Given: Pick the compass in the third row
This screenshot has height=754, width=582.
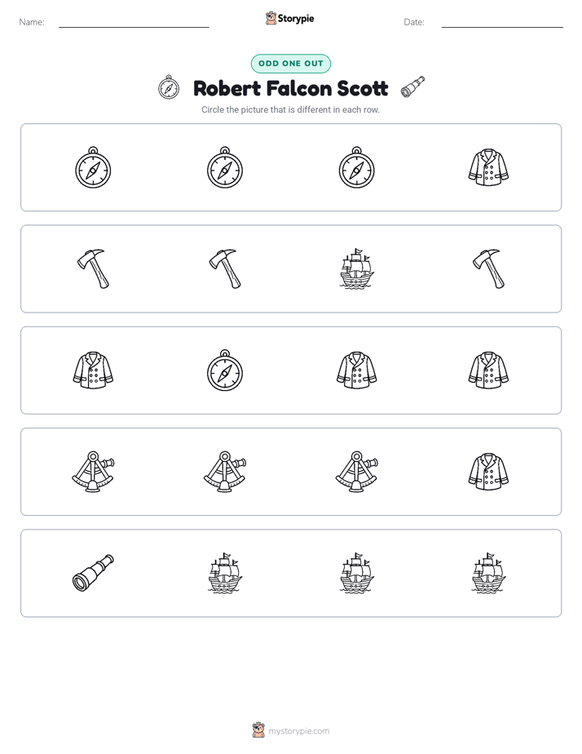Looking at the screenshot, I should [225, 370].
